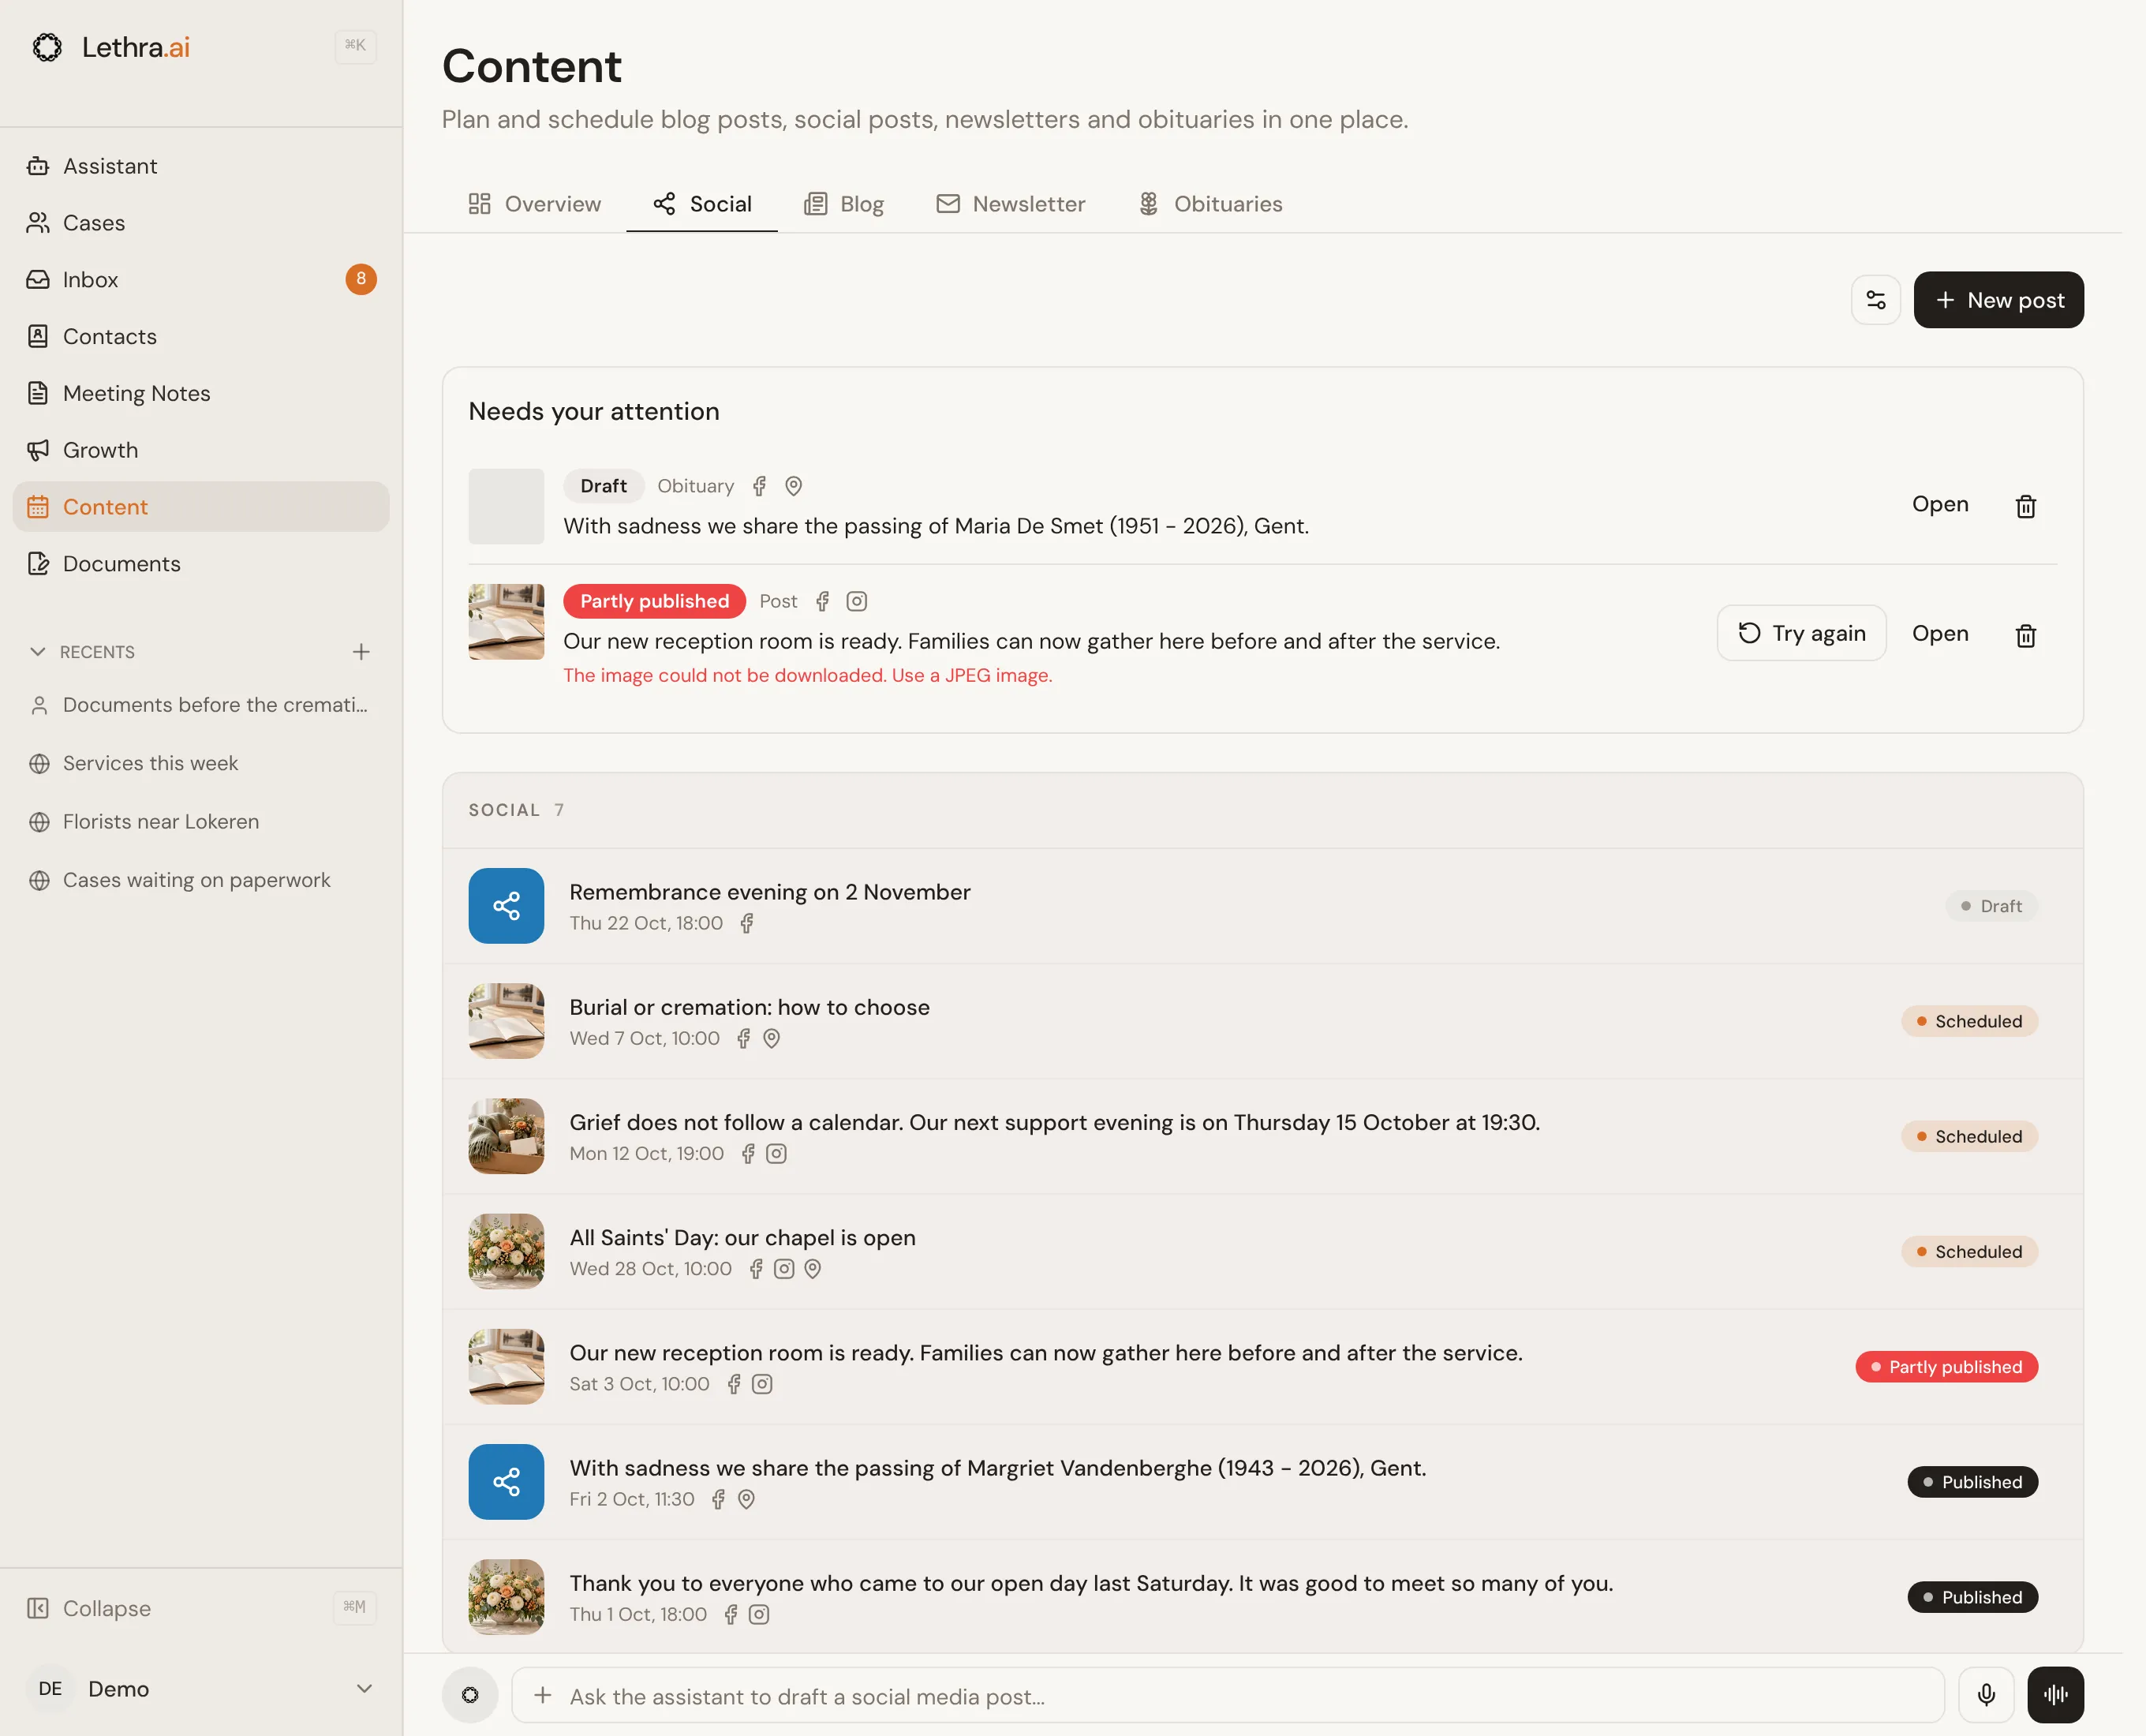
Task: Collapse the RECENTS section chevron
Action: (38, 652)
